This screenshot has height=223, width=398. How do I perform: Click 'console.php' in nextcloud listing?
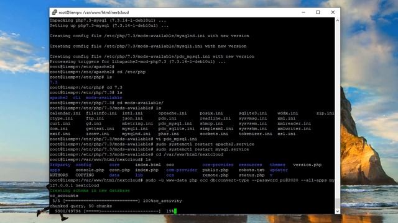(90, 170)
